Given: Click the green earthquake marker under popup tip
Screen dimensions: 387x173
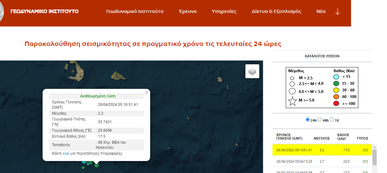Looking at the screenshot, I should [x=96, y=165].
